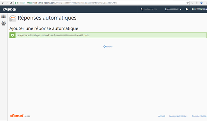
Task: Click the cPanel logo in header
Action: pos(10,9)
